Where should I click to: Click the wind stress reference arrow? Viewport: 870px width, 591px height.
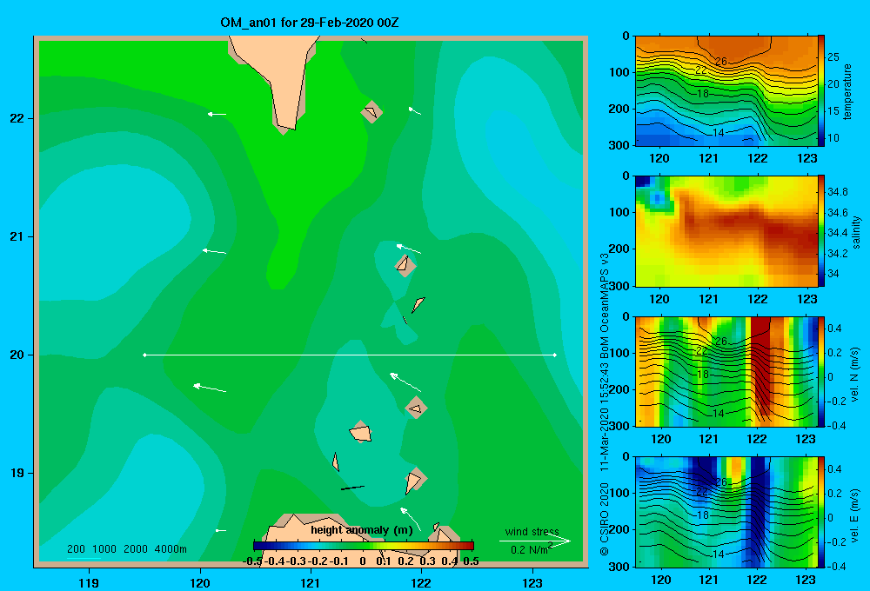click(x=534, y=541)
